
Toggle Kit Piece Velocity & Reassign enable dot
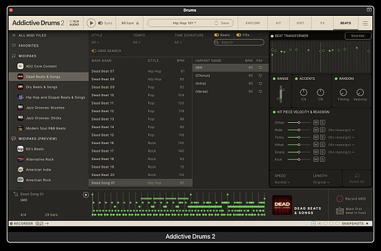pyautogui.click(x=274, y=112)
